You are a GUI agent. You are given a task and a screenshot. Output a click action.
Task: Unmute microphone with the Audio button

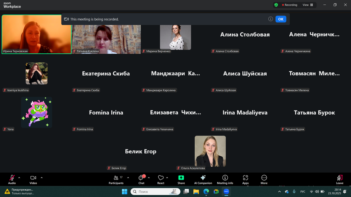(12, 179)
